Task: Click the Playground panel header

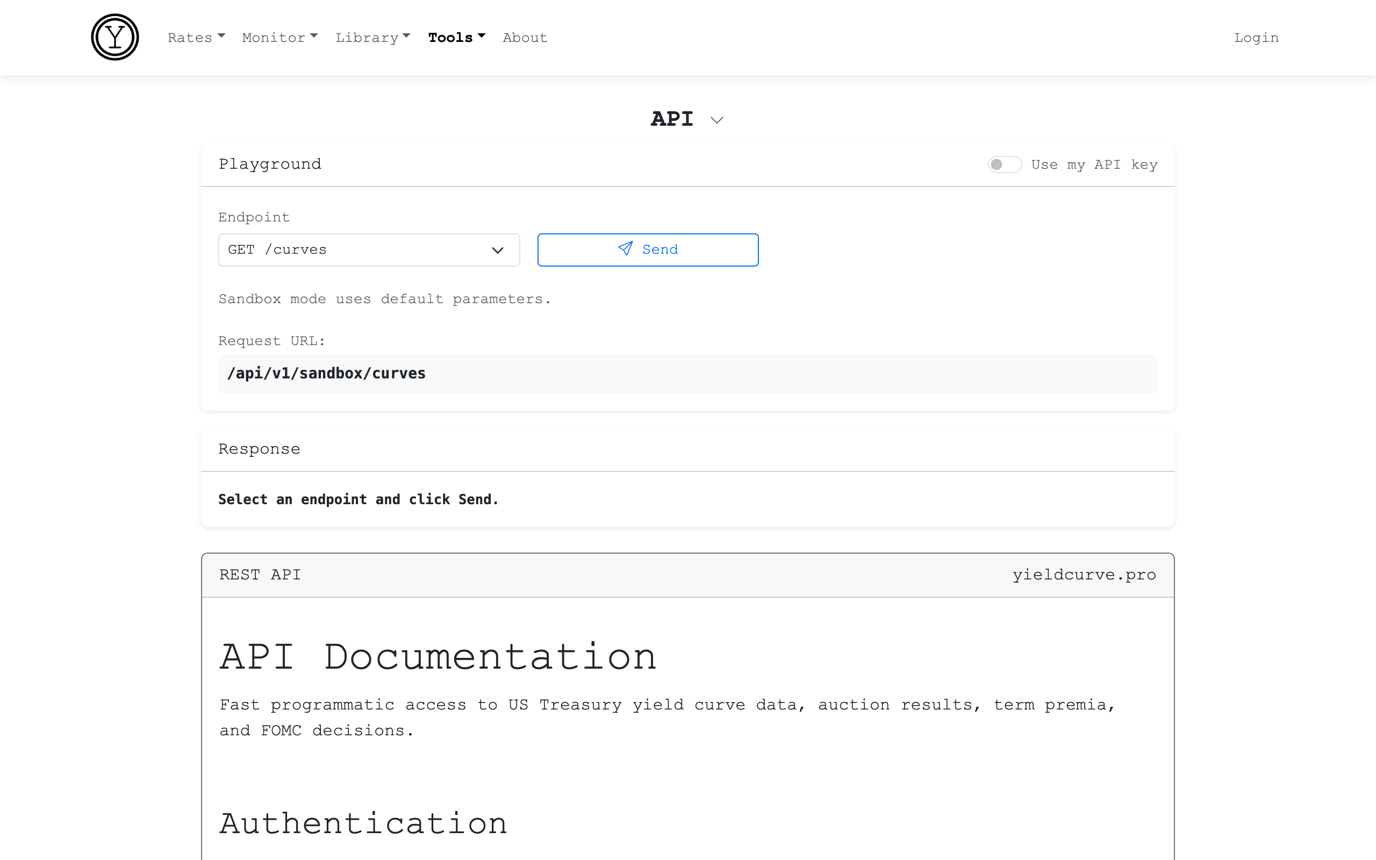Action: point(270,164)
